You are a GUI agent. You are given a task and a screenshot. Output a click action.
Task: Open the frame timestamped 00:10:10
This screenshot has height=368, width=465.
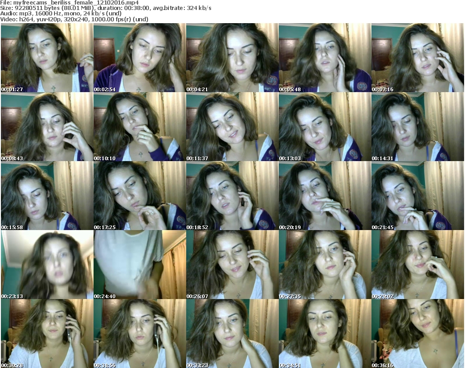(x=139, y=127)
